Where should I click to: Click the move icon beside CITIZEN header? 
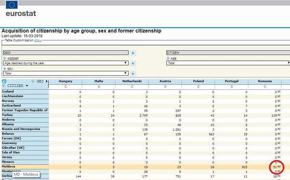(x=3, y=86)
